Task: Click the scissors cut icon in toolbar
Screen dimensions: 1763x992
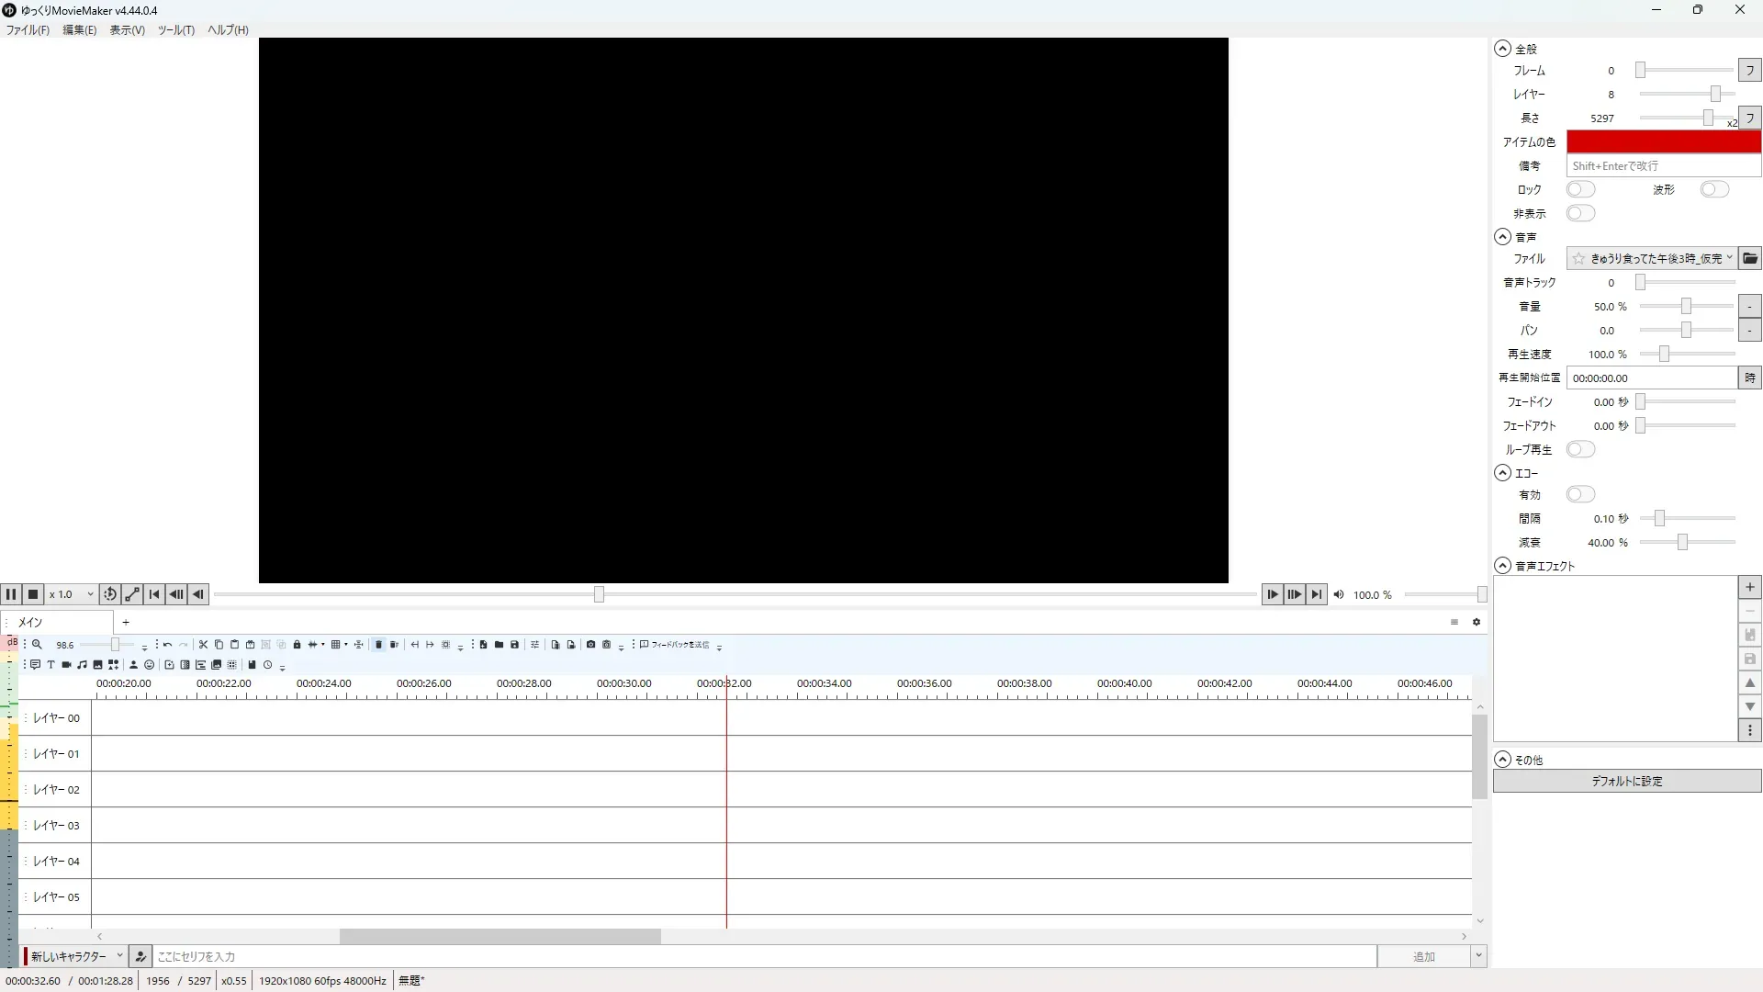Action: [x=203, y=645]
